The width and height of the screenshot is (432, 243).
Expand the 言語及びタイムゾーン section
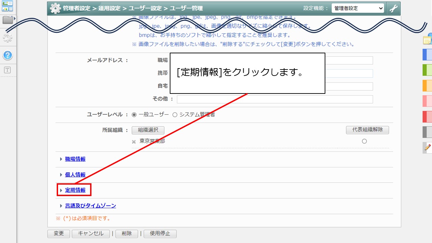tap(90, 206)
